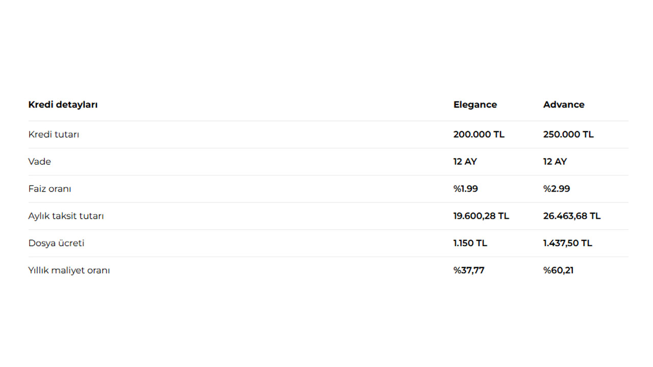Click the 200.000 TL Elegance amount

coord(479,135)
